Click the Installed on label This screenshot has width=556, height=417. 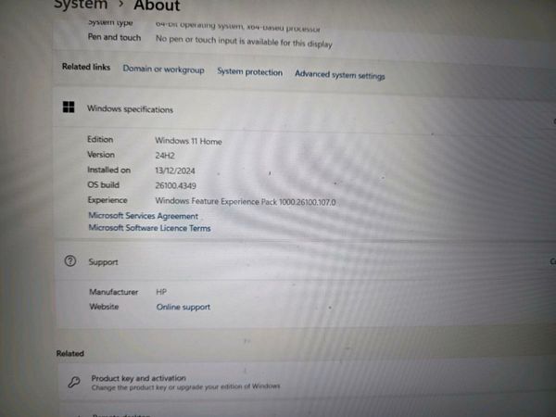click(108, 170)
